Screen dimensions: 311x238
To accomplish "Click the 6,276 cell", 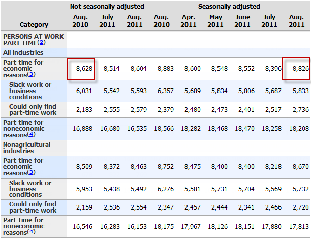I will (x=162, y=189).
